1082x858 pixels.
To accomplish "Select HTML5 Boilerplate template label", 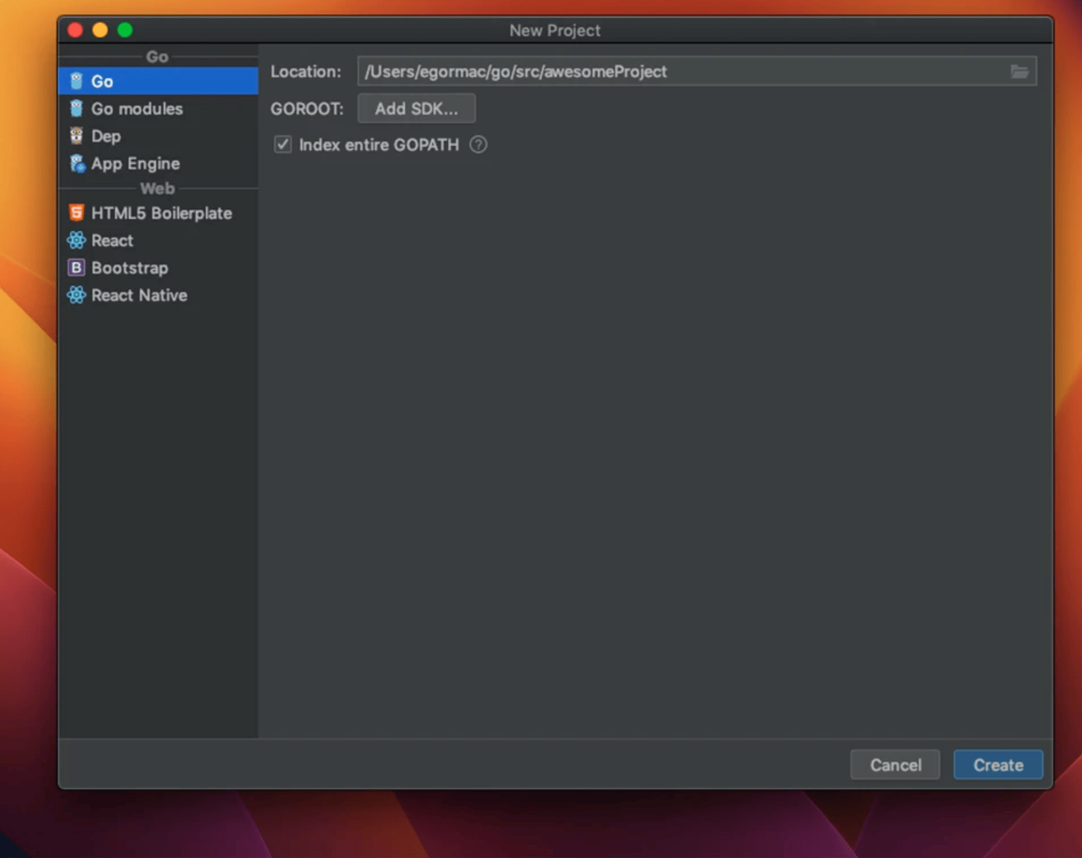I will [162, 214].
